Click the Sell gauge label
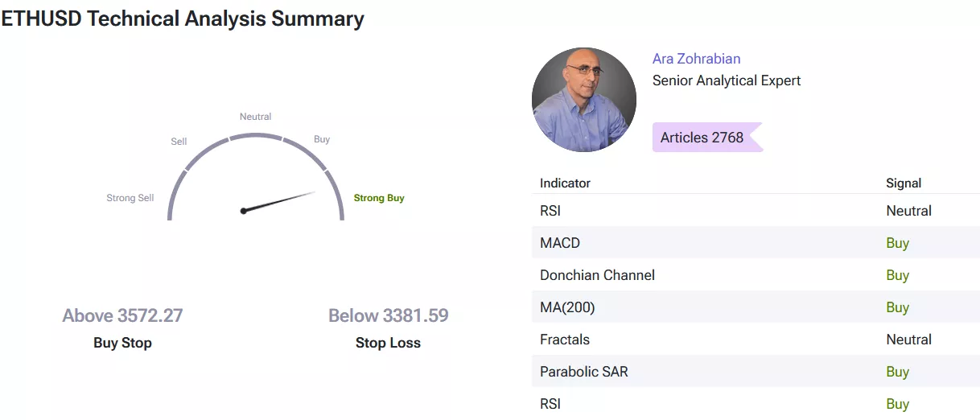Viewport: 980px width, 420px height. point(179,142)
